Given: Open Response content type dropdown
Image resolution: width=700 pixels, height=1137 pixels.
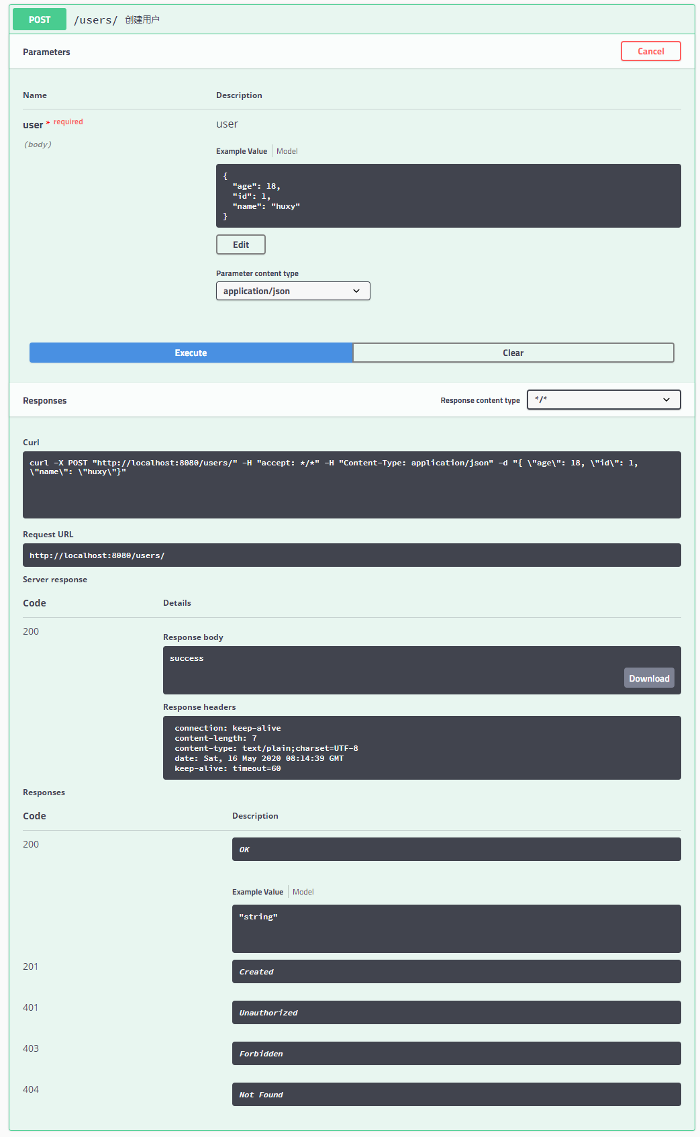Looking at the screenshot, I should 604,400.
